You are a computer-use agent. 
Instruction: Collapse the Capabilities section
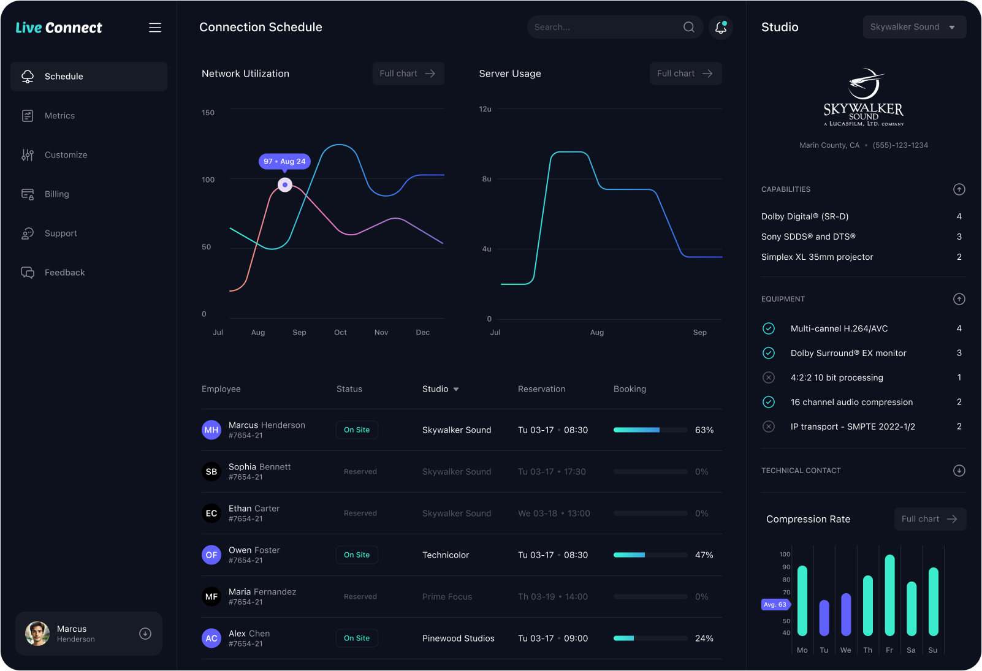959,189
